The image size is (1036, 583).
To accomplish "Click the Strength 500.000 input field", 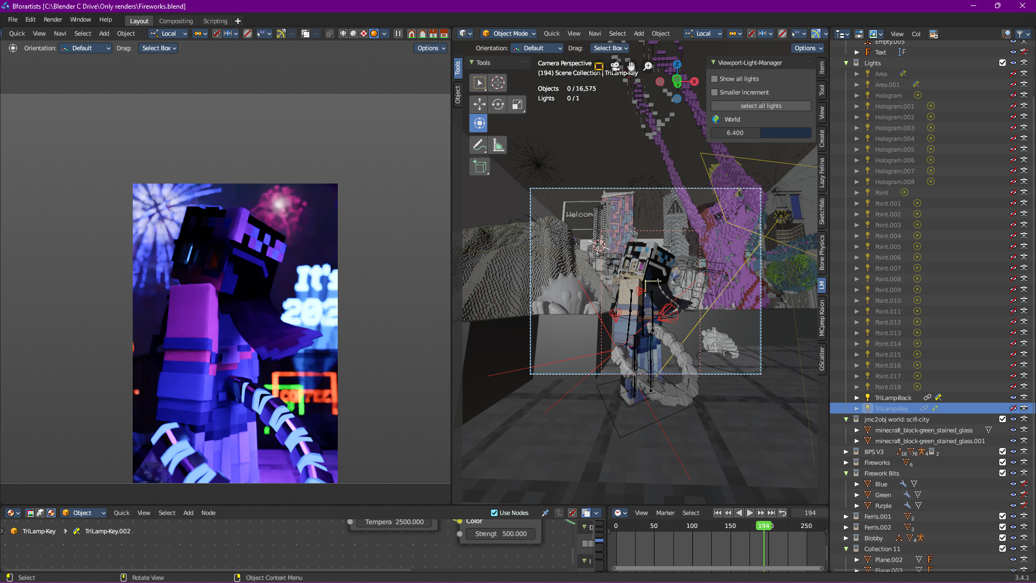I will (x=500, y=534).
